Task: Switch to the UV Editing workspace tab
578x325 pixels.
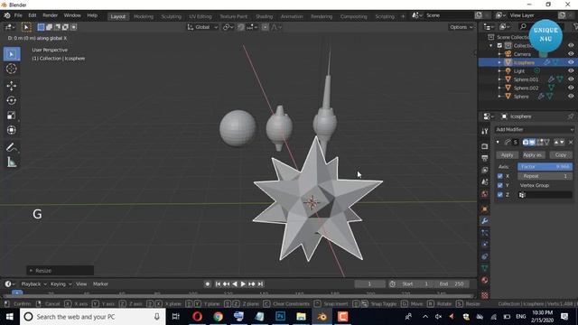Action: (x=200, y=16)
